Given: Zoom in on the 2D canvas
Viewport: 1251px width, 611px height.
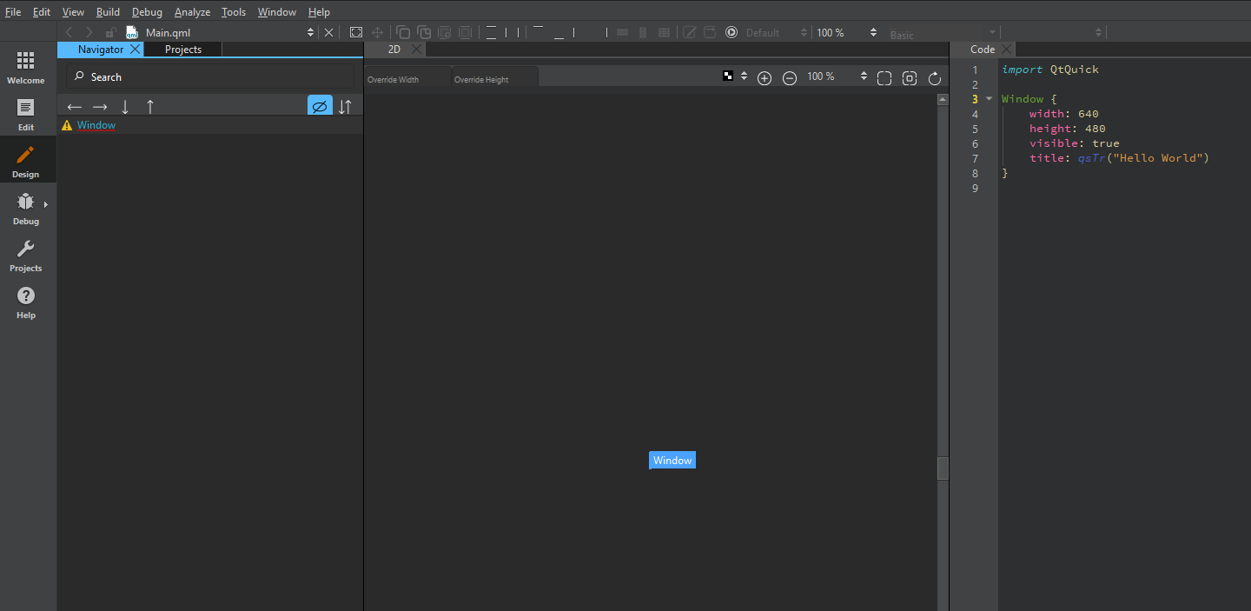Looking at the screenshot, I should pos(764,78).
